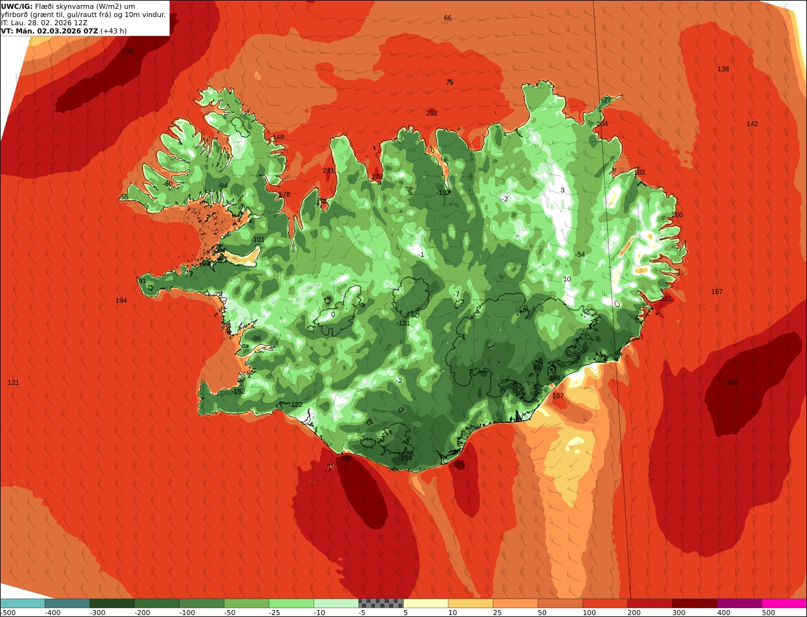Click the map value '182' off the northeast coast
The height and width of the screenshot is (617, 807).
click(639, 172)
